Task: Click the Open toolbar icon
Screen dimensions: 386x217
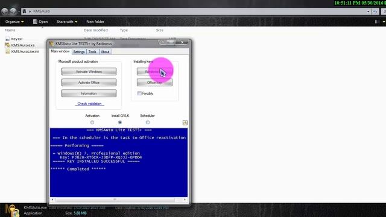Action: 35,22
